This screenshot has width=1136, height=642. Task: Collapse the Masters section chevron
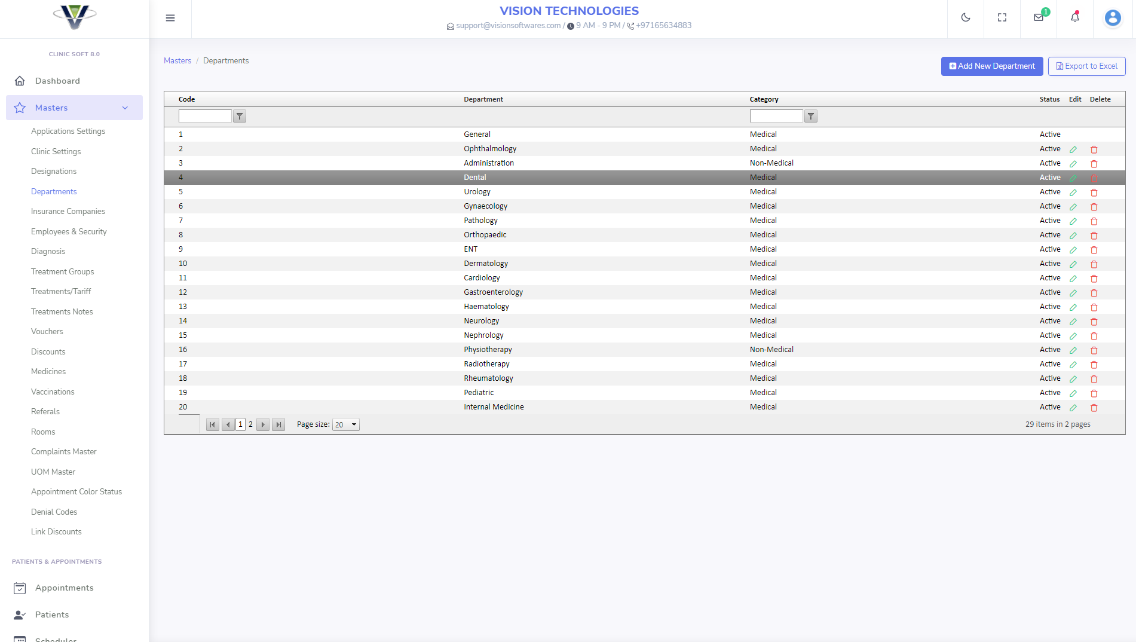tap(125, 108)
